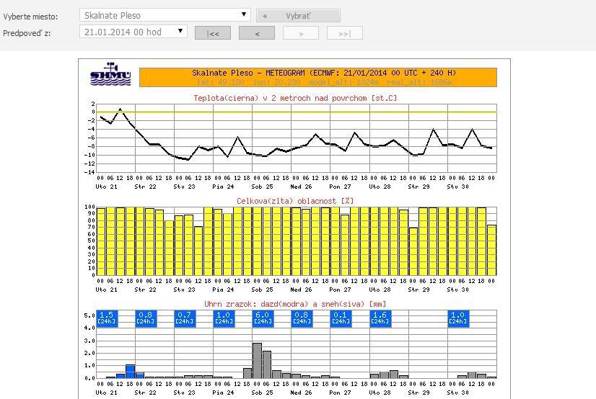This screenshot has width=596, height=399.
Task: Click the Teplota(cierna) temperature chart title
Action: click(x=295, y=98)
